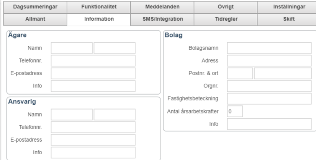
Task: Open the Dagsummeringar tab
Action: coord(35,6)
